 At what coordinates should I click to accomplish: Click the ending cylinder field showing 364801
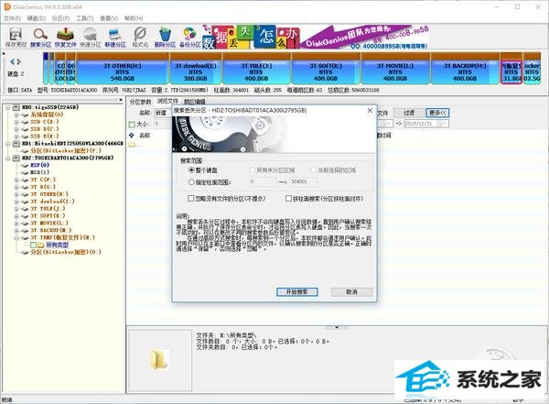click(303, 181)
